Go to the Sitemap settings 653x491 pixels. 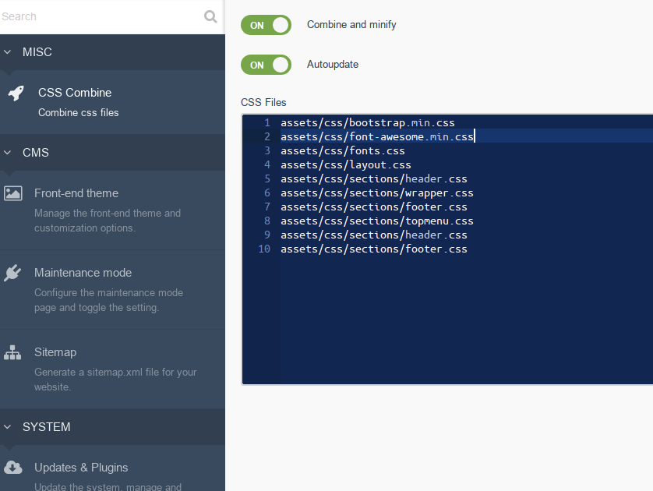(112, 369)
